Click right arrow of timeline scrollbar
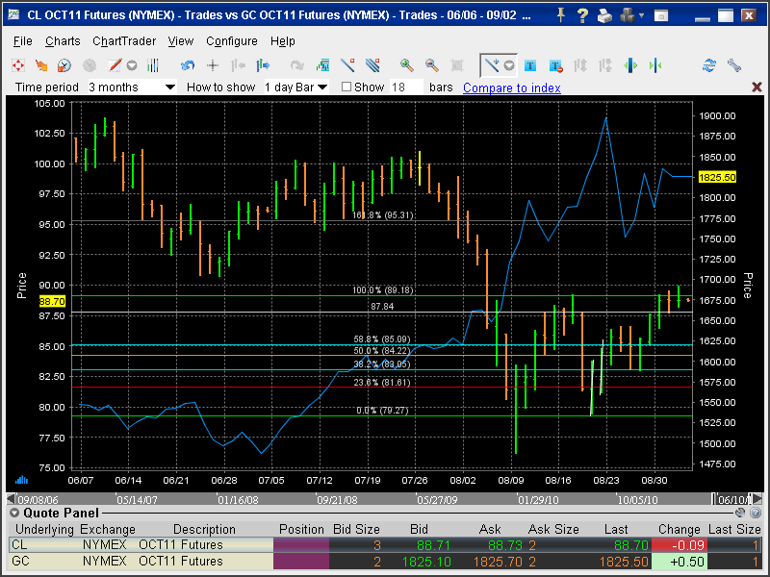The height and width of the screenshot is (577, 770). click(757, 499)
